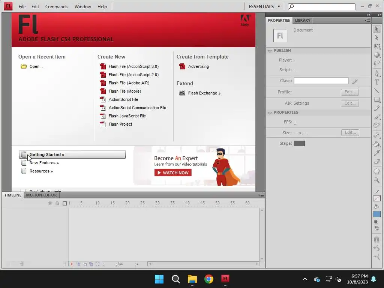384x288 pixels.
Task: Collapse the PROPERTIES section triangle
Action: (x=270, y=112)
